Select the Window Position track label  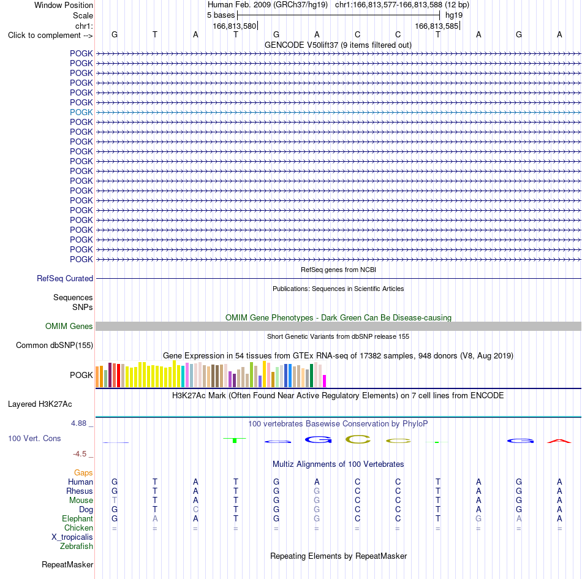[x=64, y=5]
